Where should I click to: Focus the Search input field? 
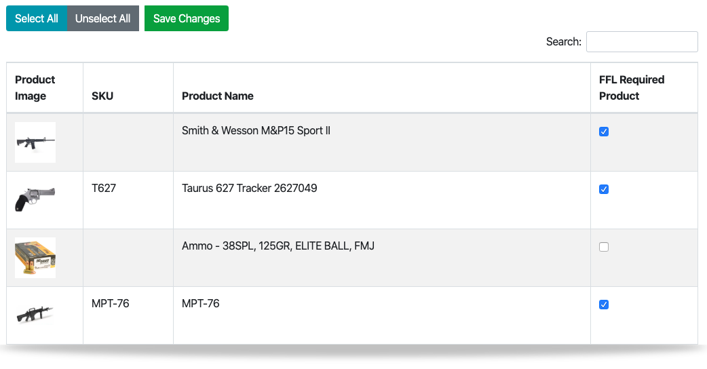point(642,42)
